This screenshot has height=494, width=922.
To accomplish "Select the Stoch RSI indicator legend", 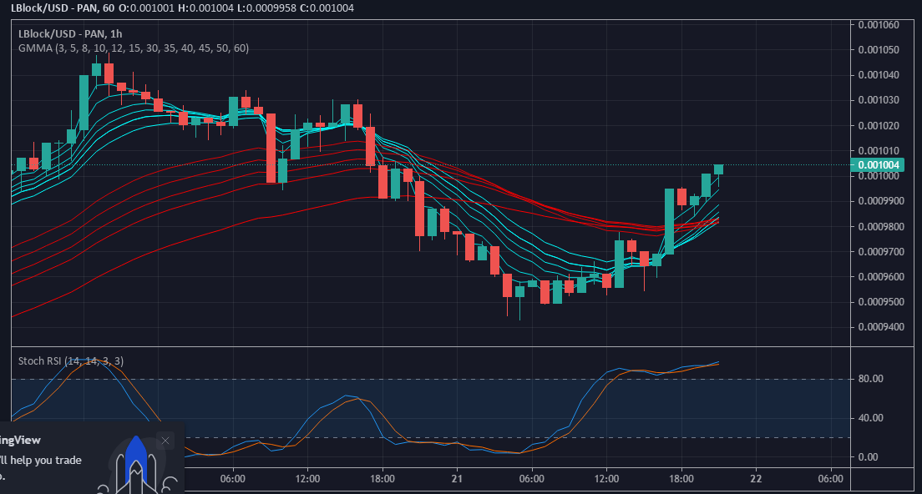I will 70,360.
